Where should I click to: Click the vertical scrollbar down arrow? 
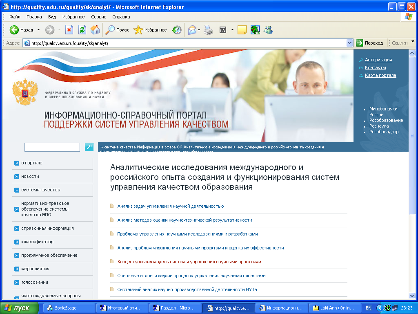coord(412,296)
